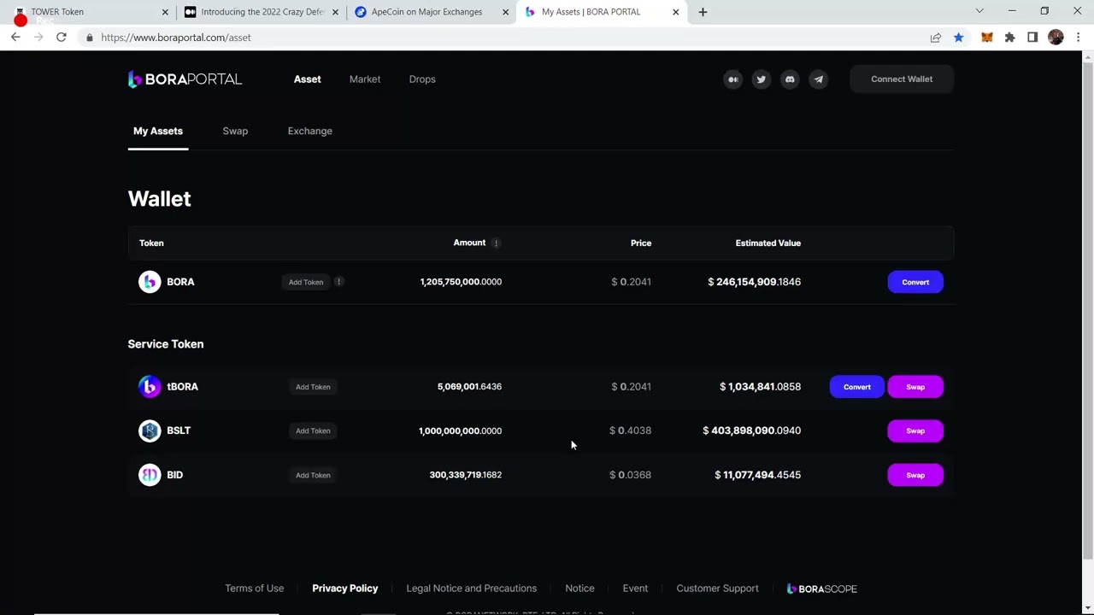The height and width of the screenshot is (615, 1094).
Task: Open the MetaMask fox extension
Action: point(987,38)
